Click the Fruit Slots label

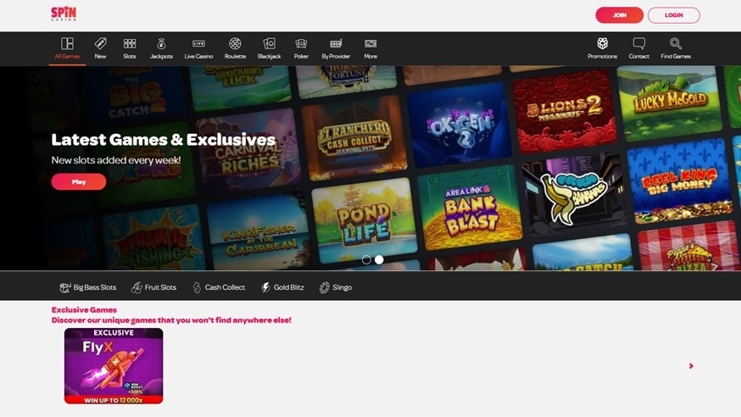(x=160, y=287)
